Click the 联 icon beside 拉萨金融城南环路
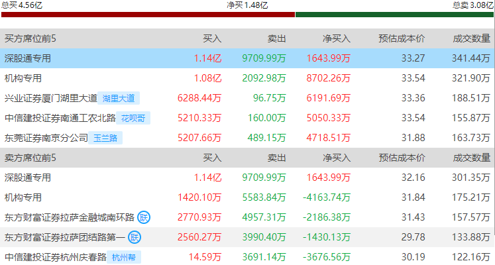 tap(144, 217)
